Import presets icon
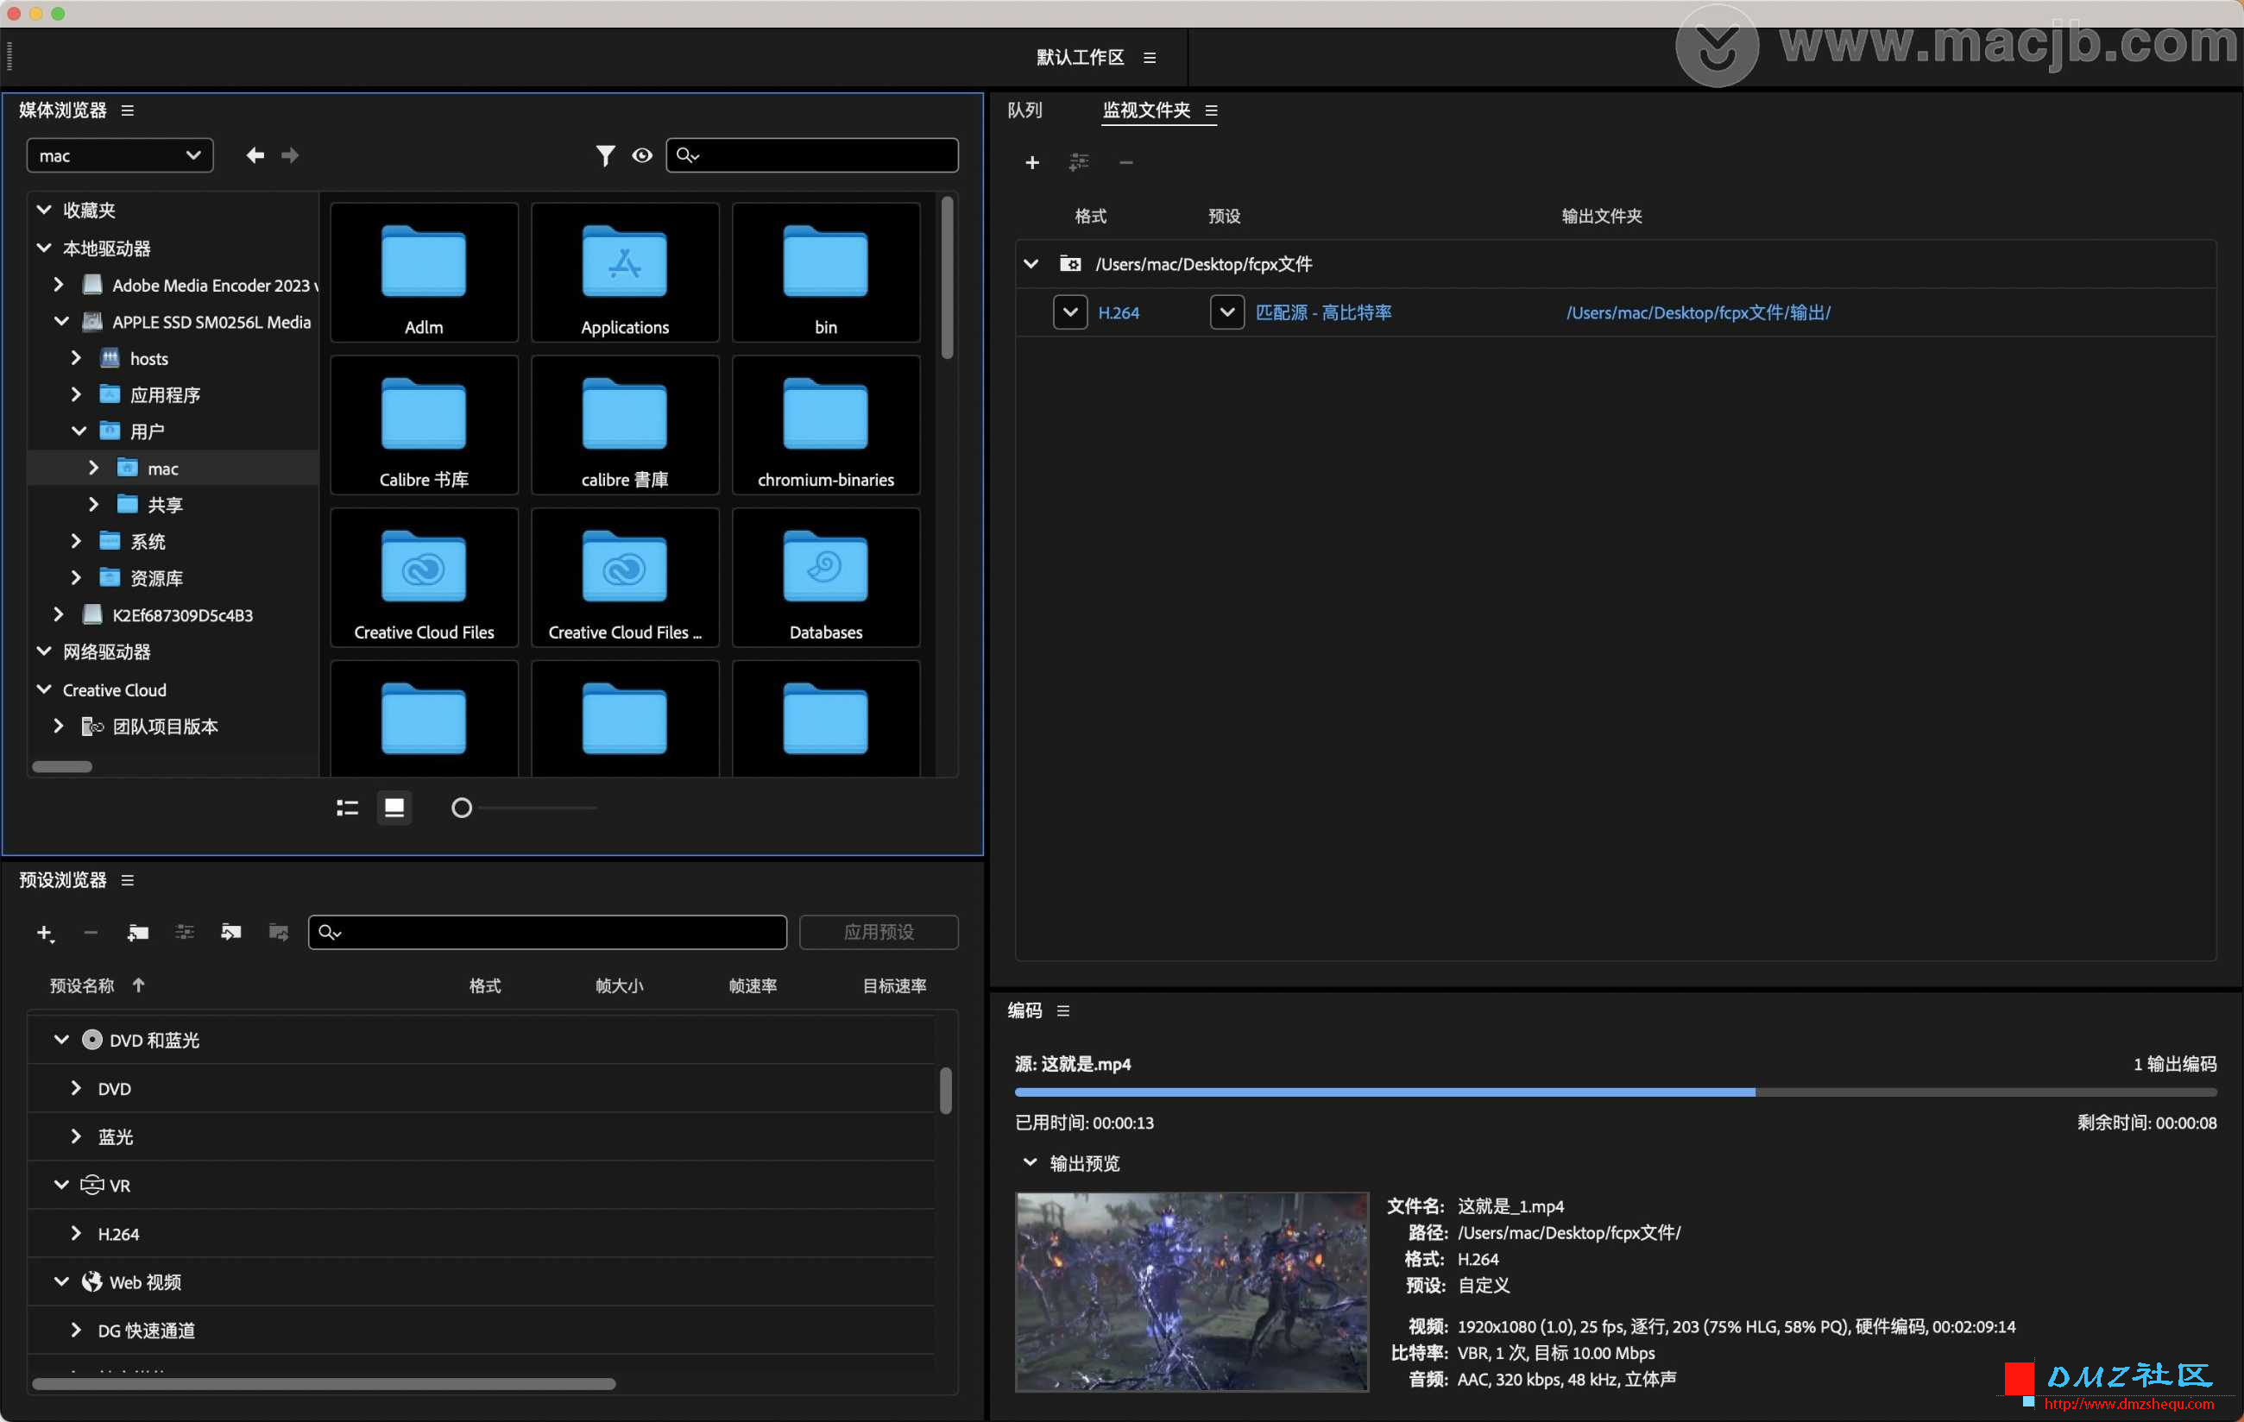 click(231, 932)
